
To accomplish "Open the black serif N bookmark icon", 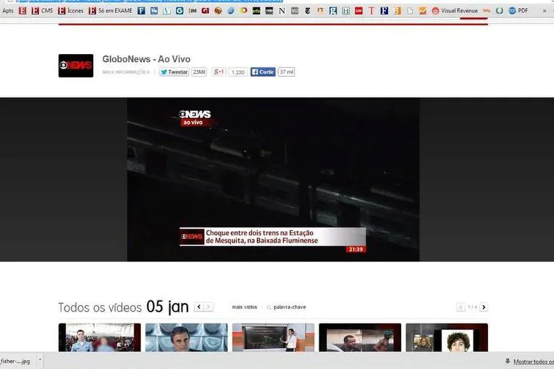I will click(x=281, y=10).
